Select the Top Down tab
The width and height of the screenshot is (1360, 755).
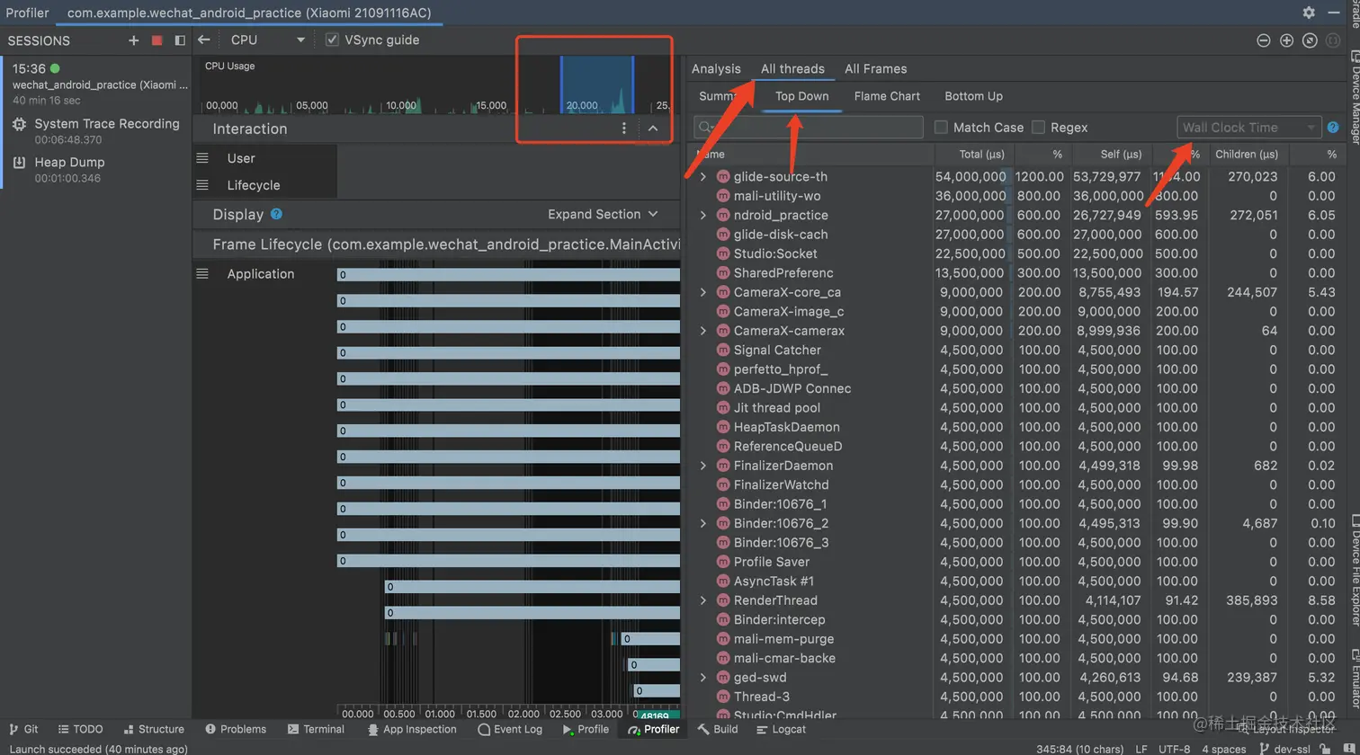[x=802, y=96]
